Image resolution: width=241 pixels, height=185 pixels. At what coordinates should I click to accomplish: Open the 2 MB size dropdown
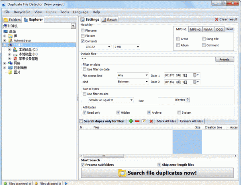(127, 47)
